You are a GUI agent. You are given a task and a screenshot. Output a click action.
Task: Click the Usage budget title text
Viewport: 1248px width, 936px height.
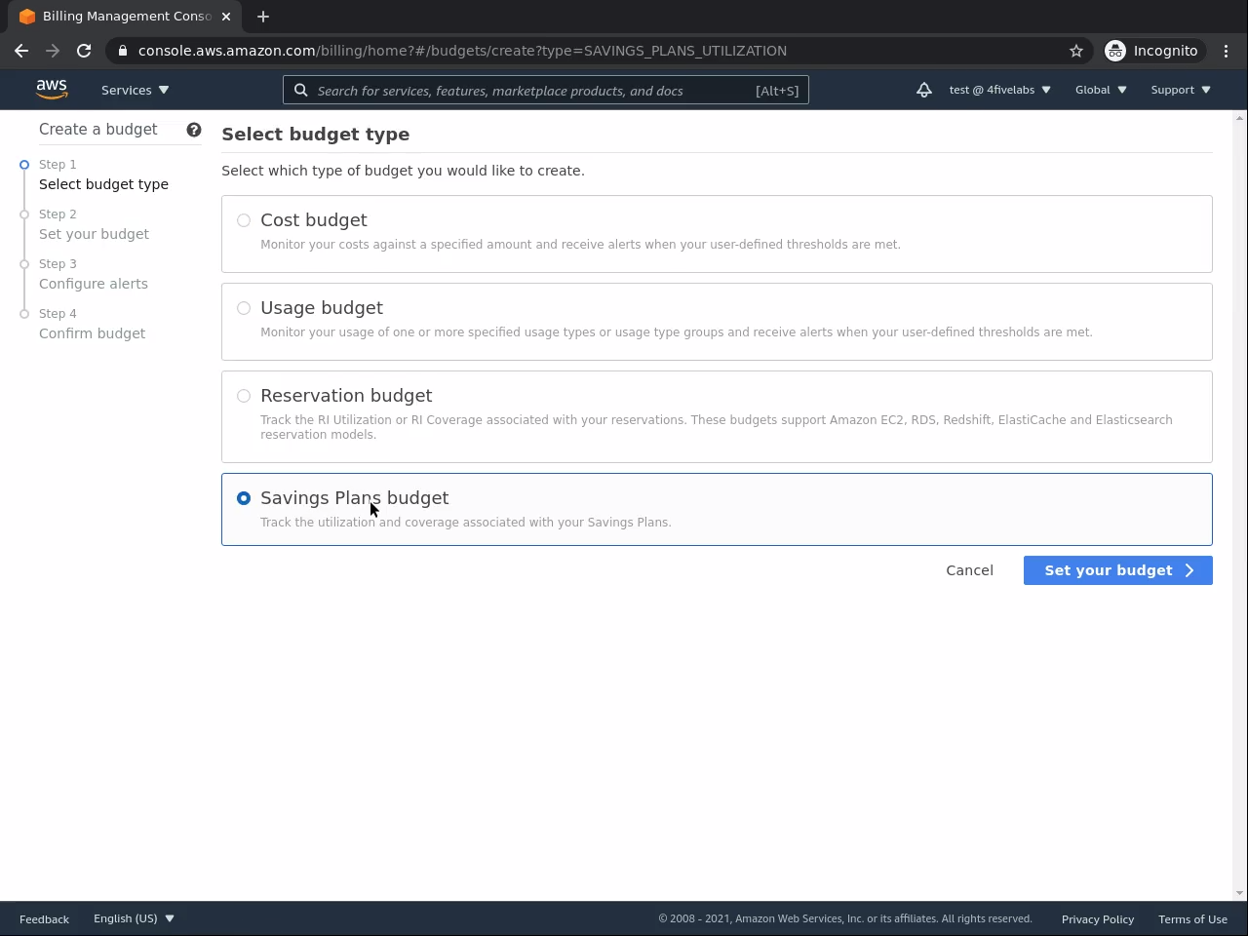[322, 308]
